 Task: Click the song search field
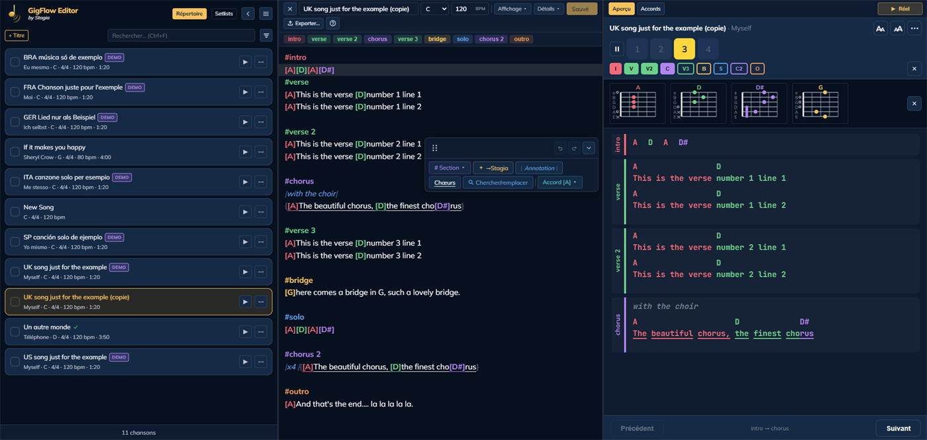181,35
